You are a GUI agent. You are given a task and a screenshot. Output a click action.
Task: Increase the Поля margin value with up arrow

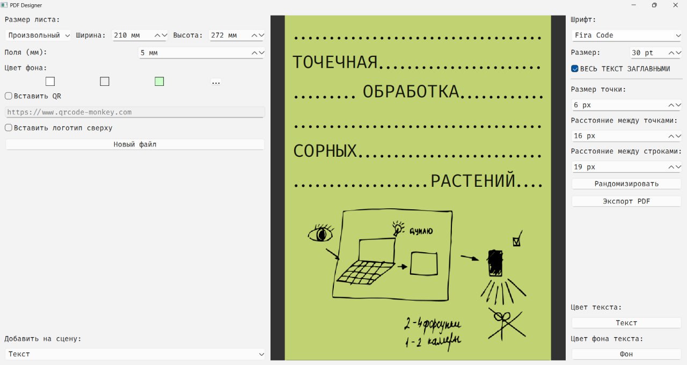[x=255, y=53]
